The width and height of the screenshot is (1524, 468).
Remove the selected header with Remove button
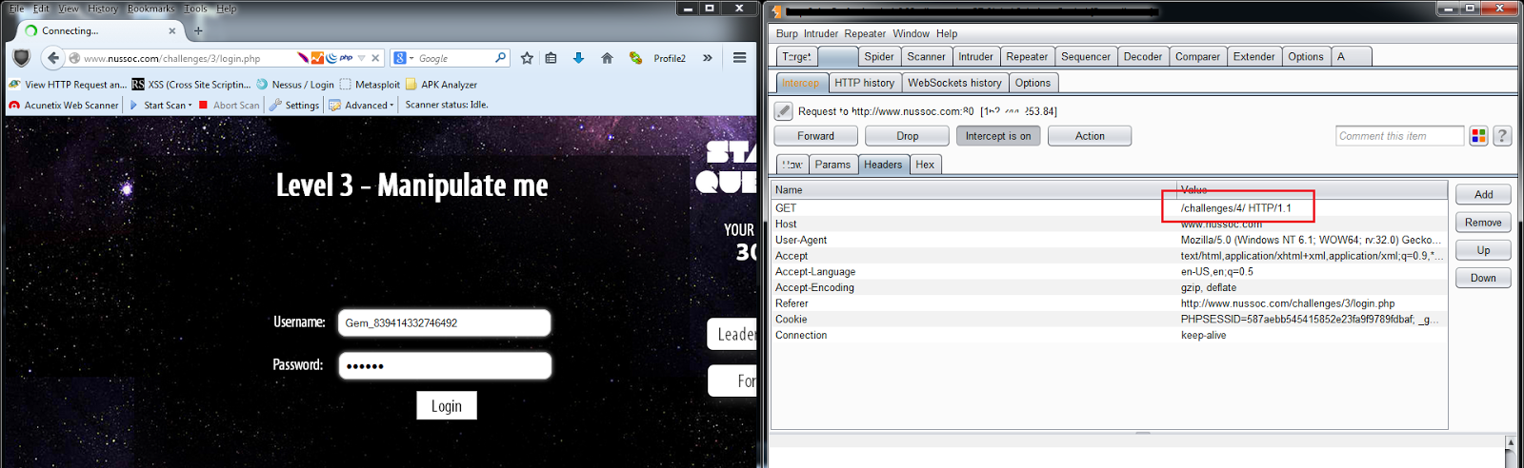point(1483,223)
